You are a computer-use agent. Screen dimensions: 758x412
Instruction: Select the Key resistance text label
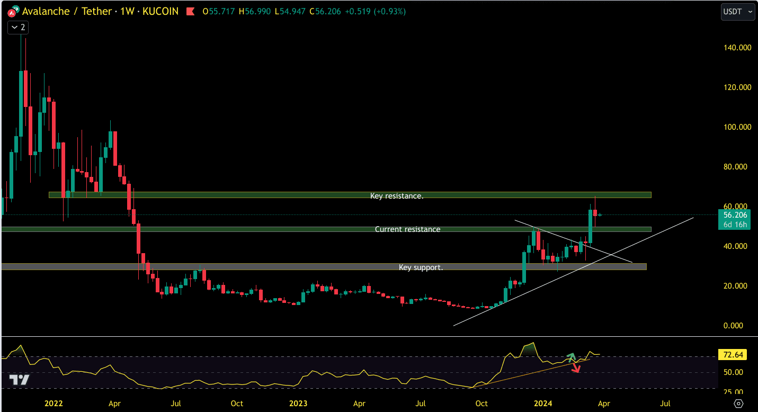tap(397, 196)
